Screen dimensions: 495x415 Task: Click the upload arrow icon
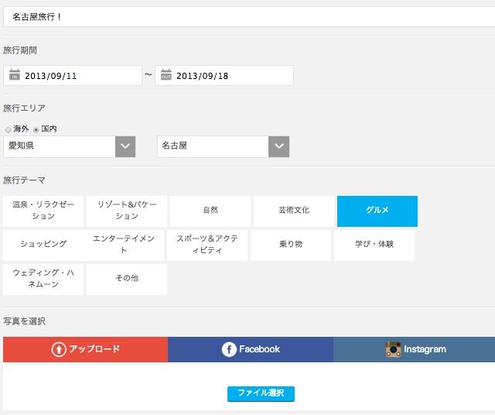59,350
